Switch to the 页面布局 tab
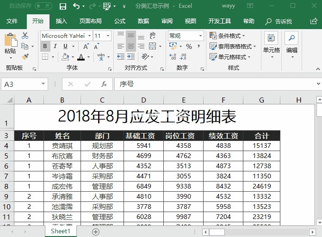The height and width of the screenshot is (237, 322). coord(91,21)
